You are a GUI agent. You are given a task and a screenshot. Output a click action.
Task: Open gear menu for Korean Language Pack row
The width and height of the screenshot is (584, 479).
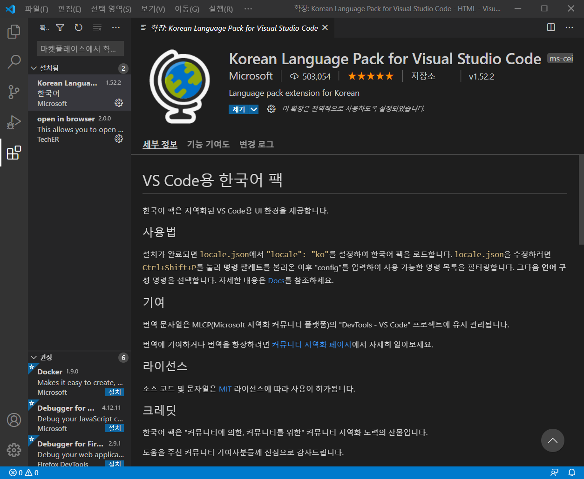[x=119, y=103]
